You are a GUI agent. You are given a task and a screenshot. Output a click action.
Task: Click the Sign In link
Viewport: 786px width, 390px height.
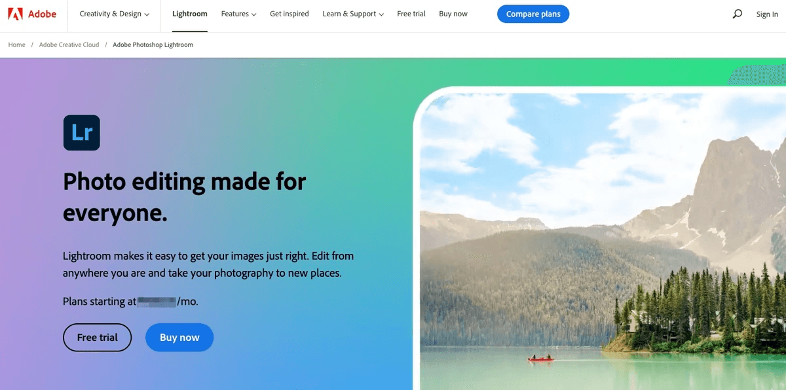[767, 14]
